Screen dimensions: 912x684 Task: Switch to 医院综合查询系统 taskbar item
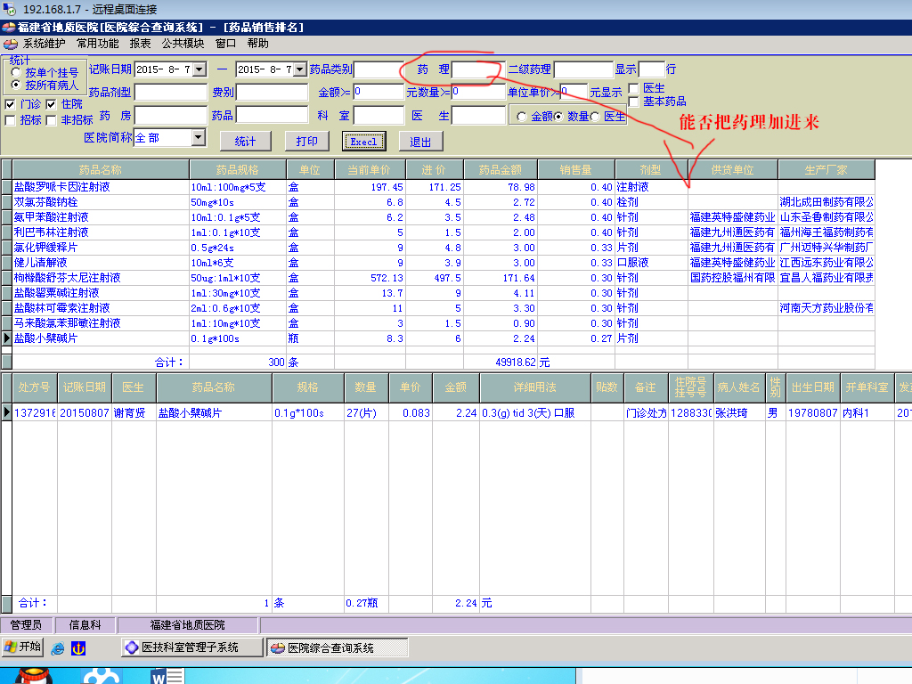[x=338, y=647]
